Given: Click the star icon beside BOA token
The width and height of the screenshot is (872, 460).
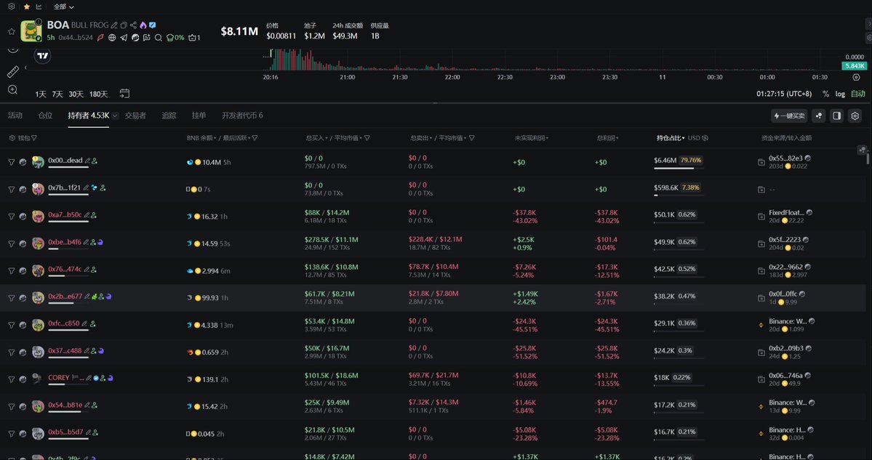Looking at the screenshot, I should [x=12, y=31].
